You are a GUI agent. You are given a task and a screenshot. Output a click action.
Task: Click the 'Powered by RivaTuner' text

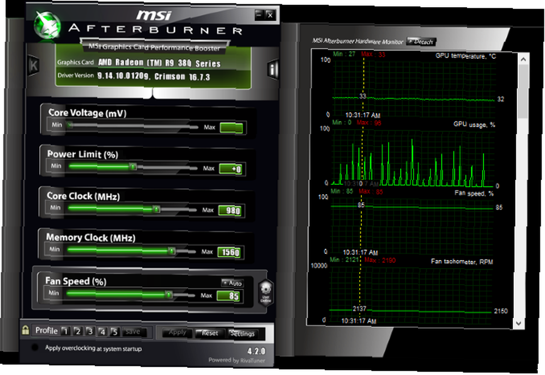[x=237, y=360]
